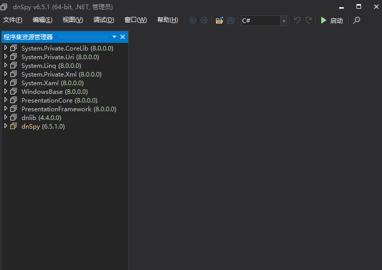Expand the System.Private.CoreLib node
This screenshot has height=270, width=382.
6,47
